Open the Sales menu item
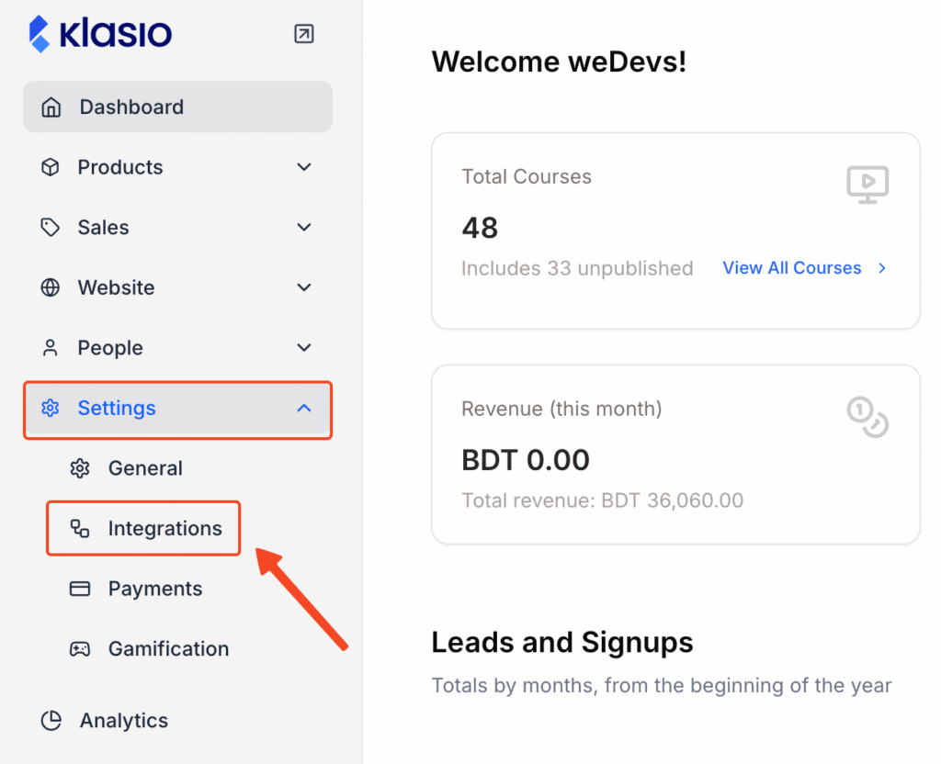 [x=177, y=228]
